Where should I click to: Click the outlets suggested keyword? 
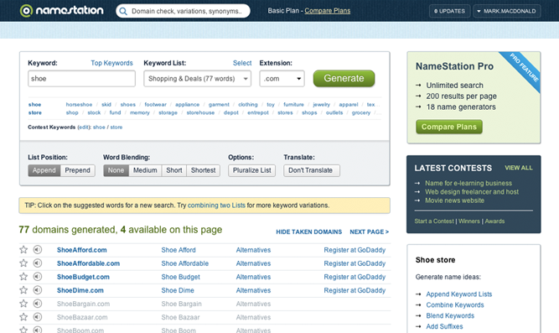click(x=334, y=112)
